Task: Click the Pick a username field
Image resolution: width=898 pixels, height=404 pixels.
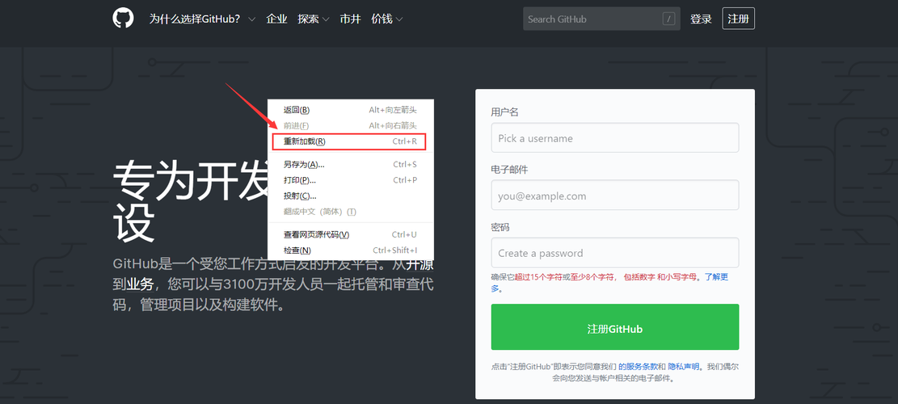Action: (x=615, y=138)
